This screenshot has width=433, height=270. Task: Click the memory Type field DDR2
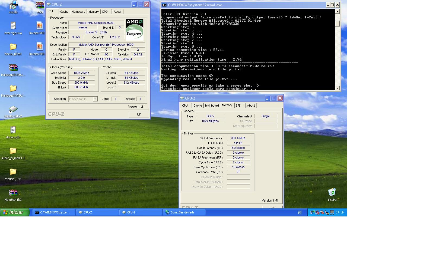(210, 116)
